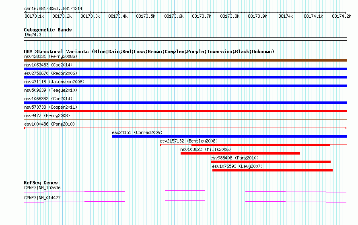Click the red esv2157132 loss bar

(261, 145)
